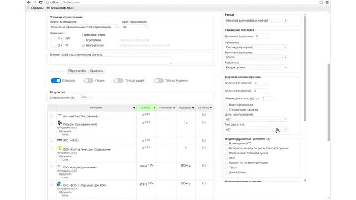Sort by the Компания column header
356x200 pixels.
pos(96,108)
